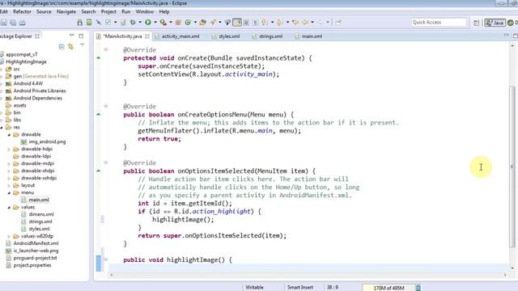Click the heap status 170M of 495M bar
Viewport: 518px width, 291px height.
pyautogui.click(x=388, y=288)
